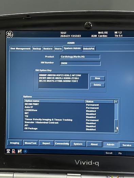Select the System Admin tab
Image resolution: width=134 pixels, height=178 pixels.
(72, 48)
